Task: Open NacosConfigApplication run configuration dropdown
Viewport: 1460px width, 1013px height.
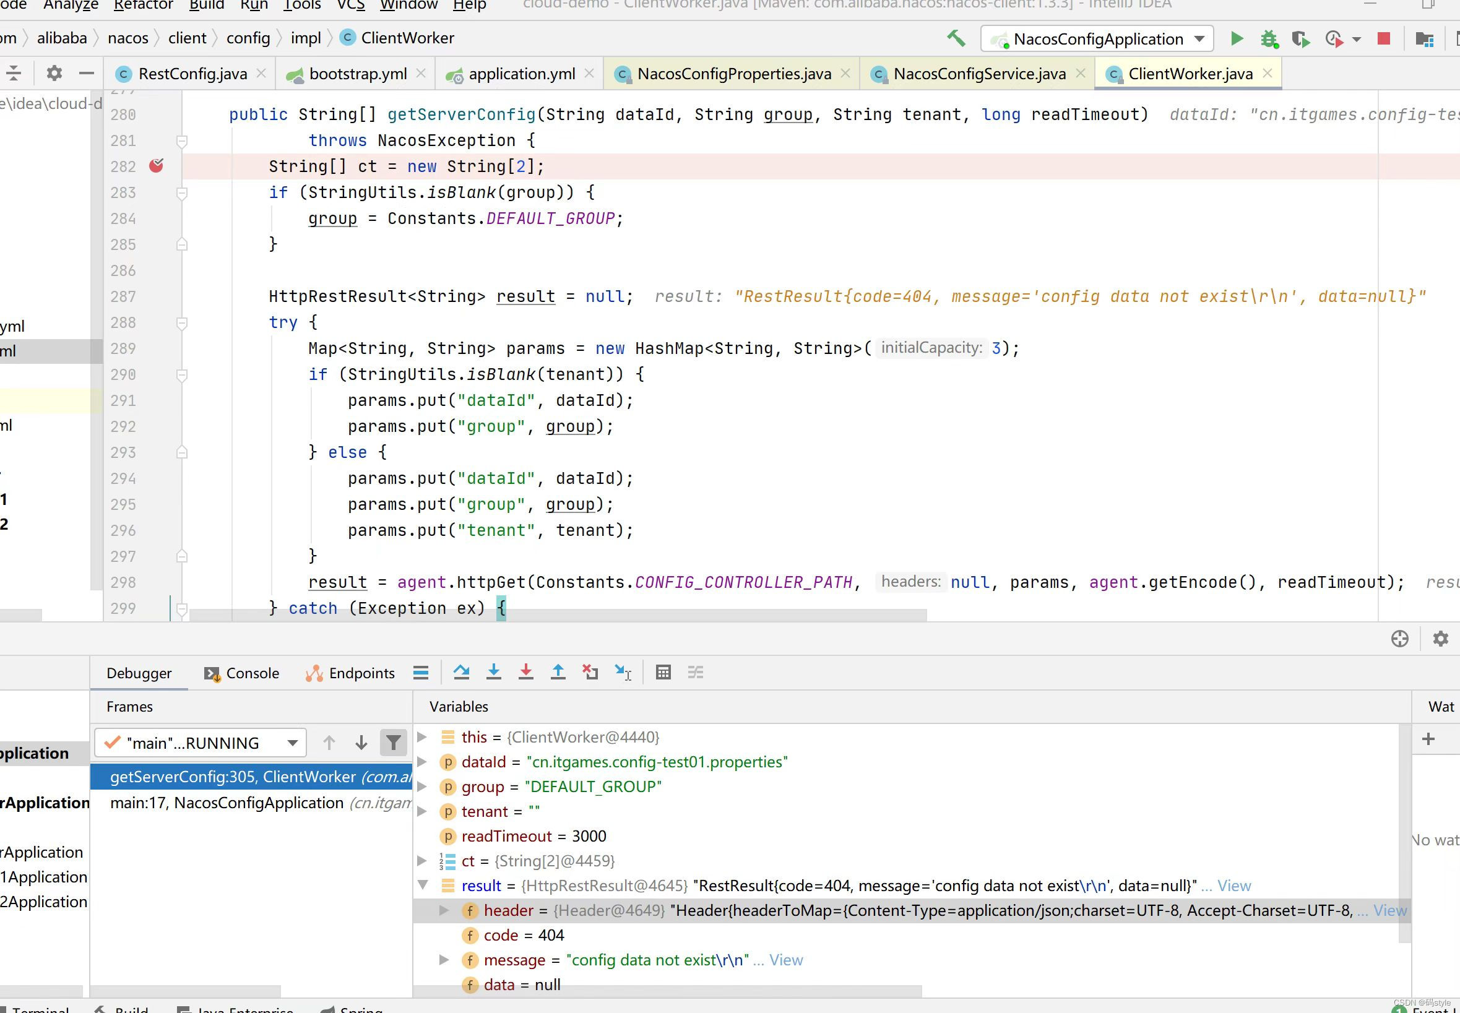Action: click(1097, 39)
